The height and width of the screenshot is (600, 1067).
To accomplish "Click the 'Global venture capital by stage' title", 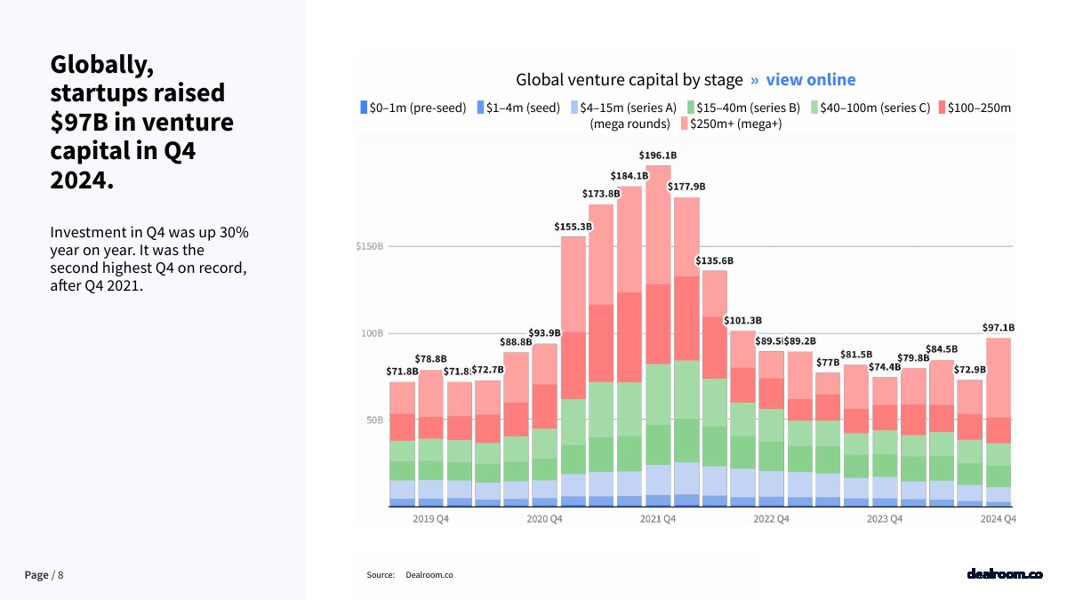I will [x=629, y=80].
